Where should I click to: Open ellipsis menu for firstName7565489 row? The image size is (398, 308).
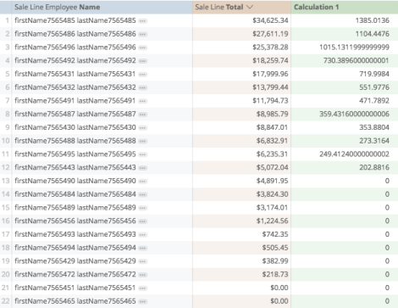[143, 208]
